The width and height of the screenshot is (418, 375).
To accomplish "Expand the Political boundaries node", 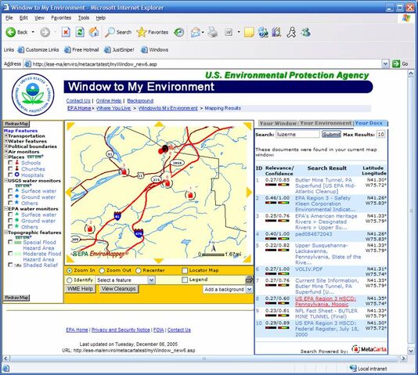I will [5, 146].
